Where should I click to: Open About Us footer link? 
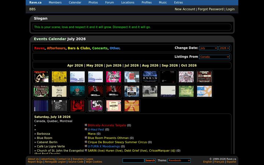point(33,159)
